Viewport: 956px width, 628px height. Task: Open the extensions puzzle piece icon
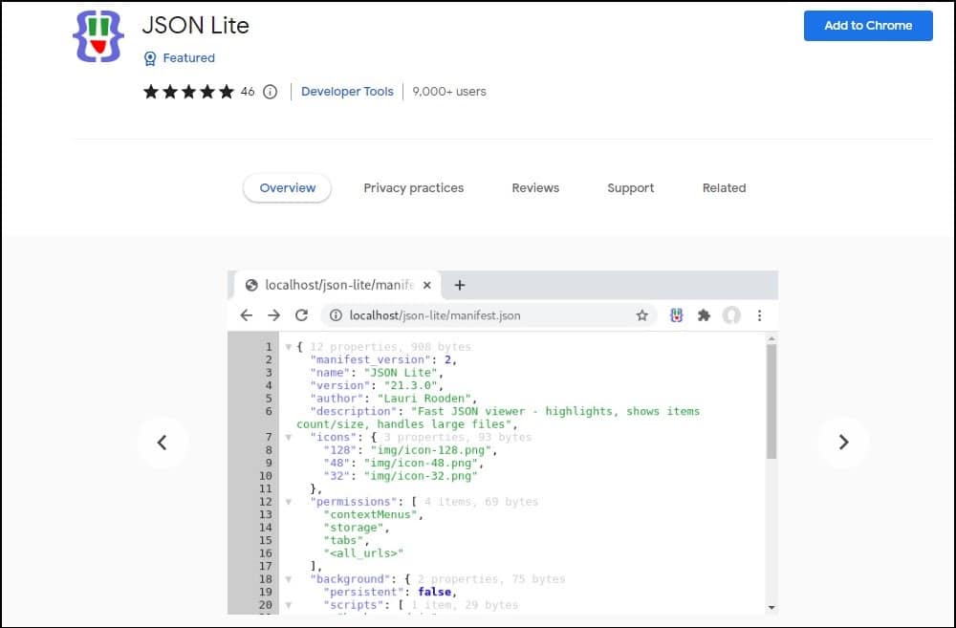point(705,315)
